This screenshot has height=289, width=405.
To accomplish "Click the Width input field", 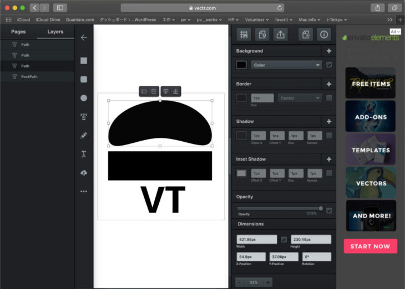I will [x=257, y=239].
